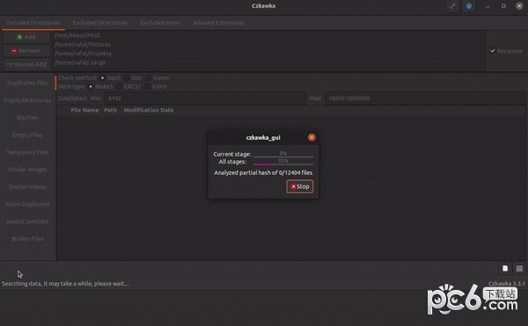Screen dimensions: 528x326
Task: Click the Max size input field
Action: (x=425, y=98)
